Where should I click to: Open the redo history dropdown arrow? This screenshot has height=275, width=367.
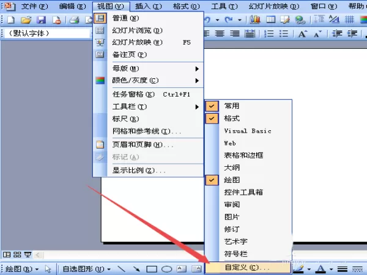coord(240,20)
